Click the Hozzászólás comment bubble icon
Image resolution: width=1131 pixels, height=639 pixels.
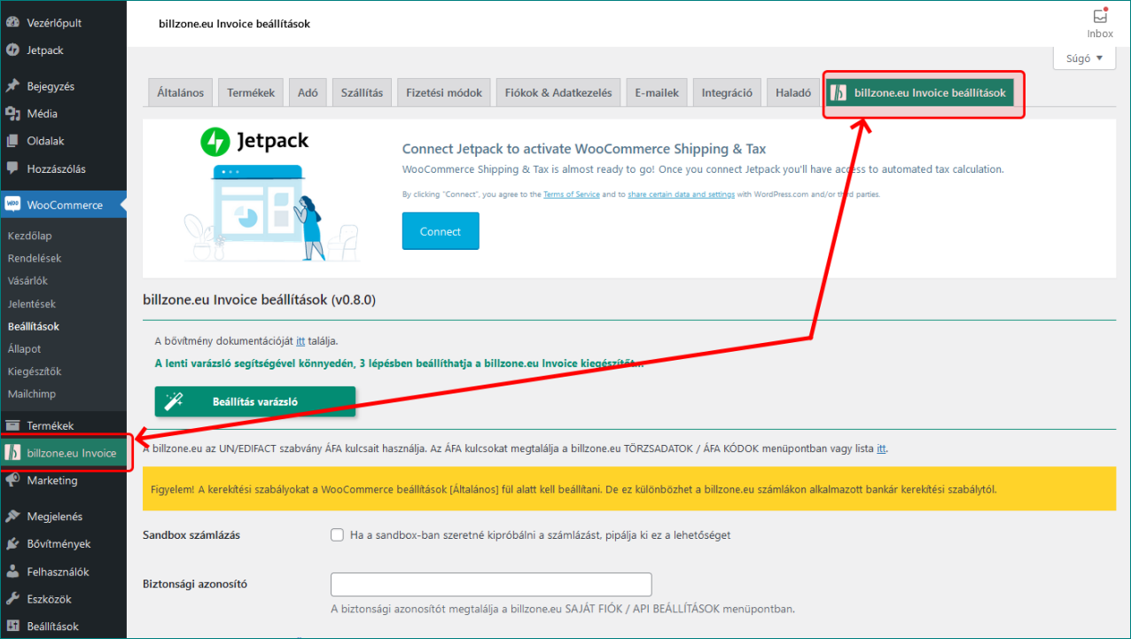pyautogui.click(x=12, y=168)
